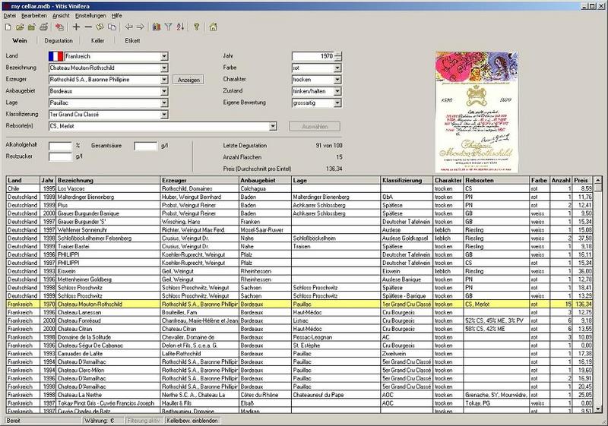The width and height of the screenshot is (608, 426).
Task: Open the Lage dropdown showing Pauillac
Action: click(x=164, y=103)
